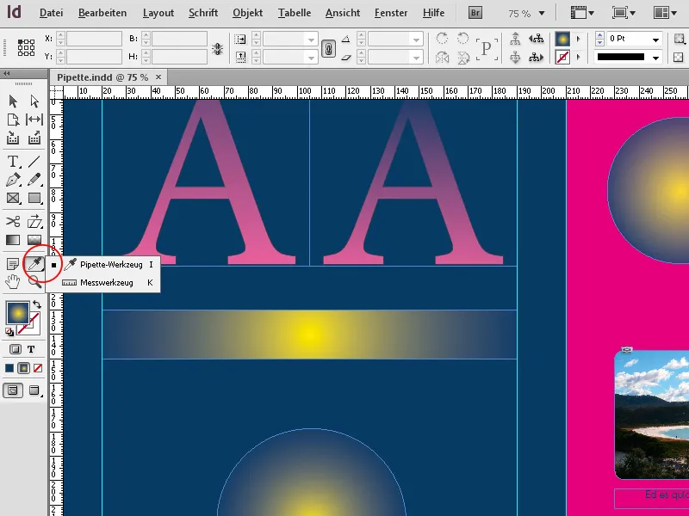Open Fenster menu
Image resolution: width=689 pixels, height=516 pixels.
(391, 13)
